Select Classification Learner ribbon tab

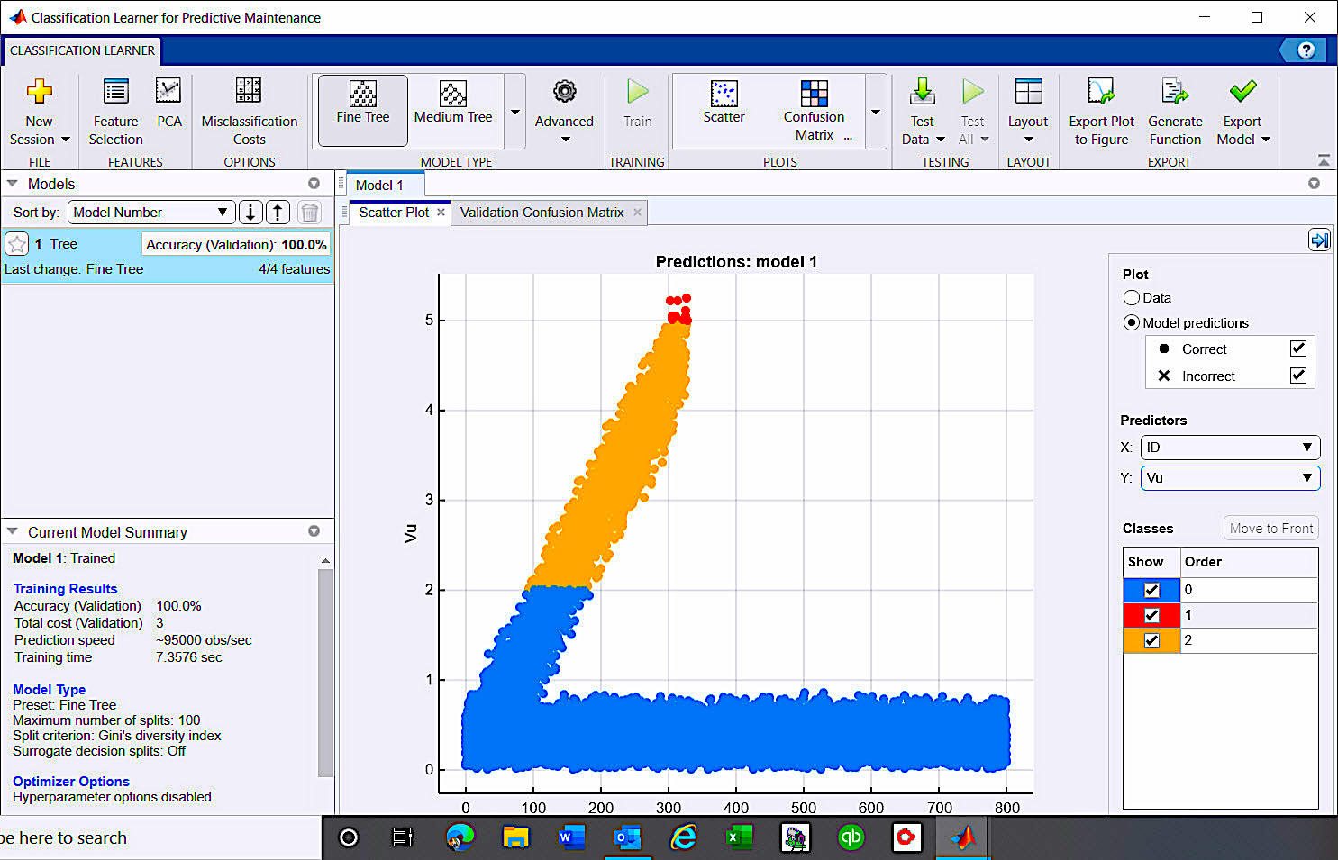point(82,50)
